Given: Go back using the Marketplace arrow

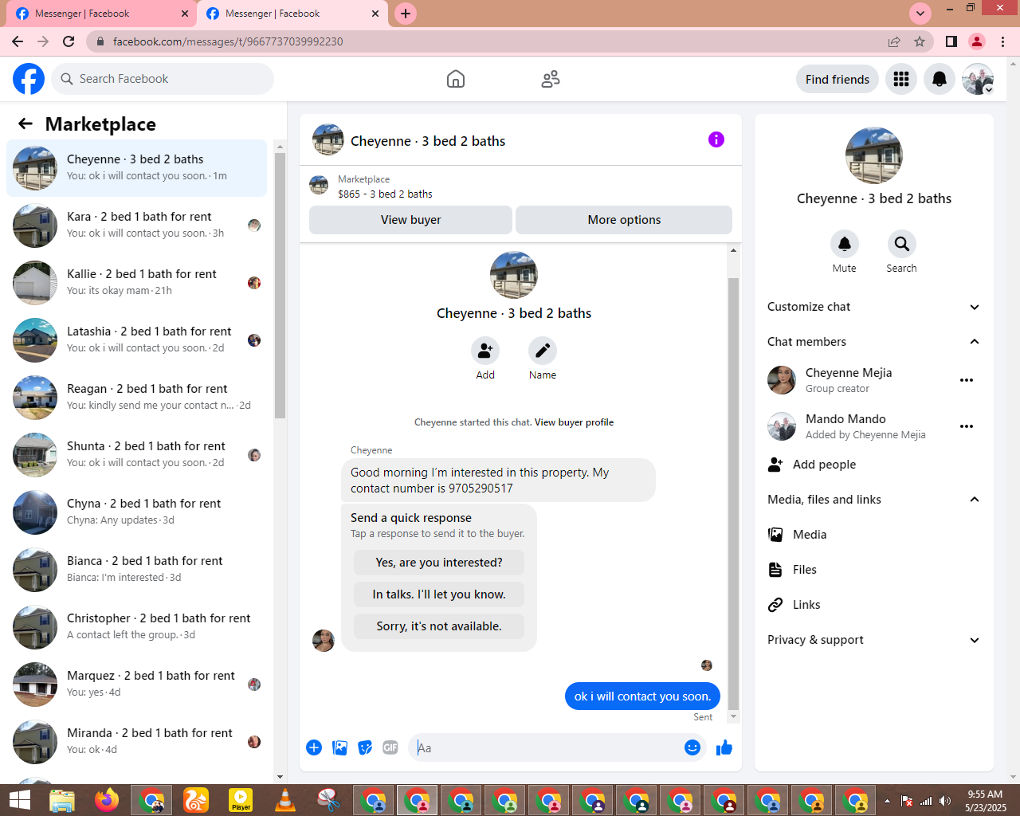Looking at the screenshot, I should [x=25, y=124].
